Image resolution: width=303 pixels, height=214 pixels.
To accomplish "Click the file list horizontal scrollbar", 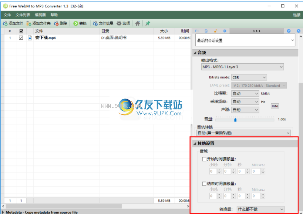I will pos(64,206).
